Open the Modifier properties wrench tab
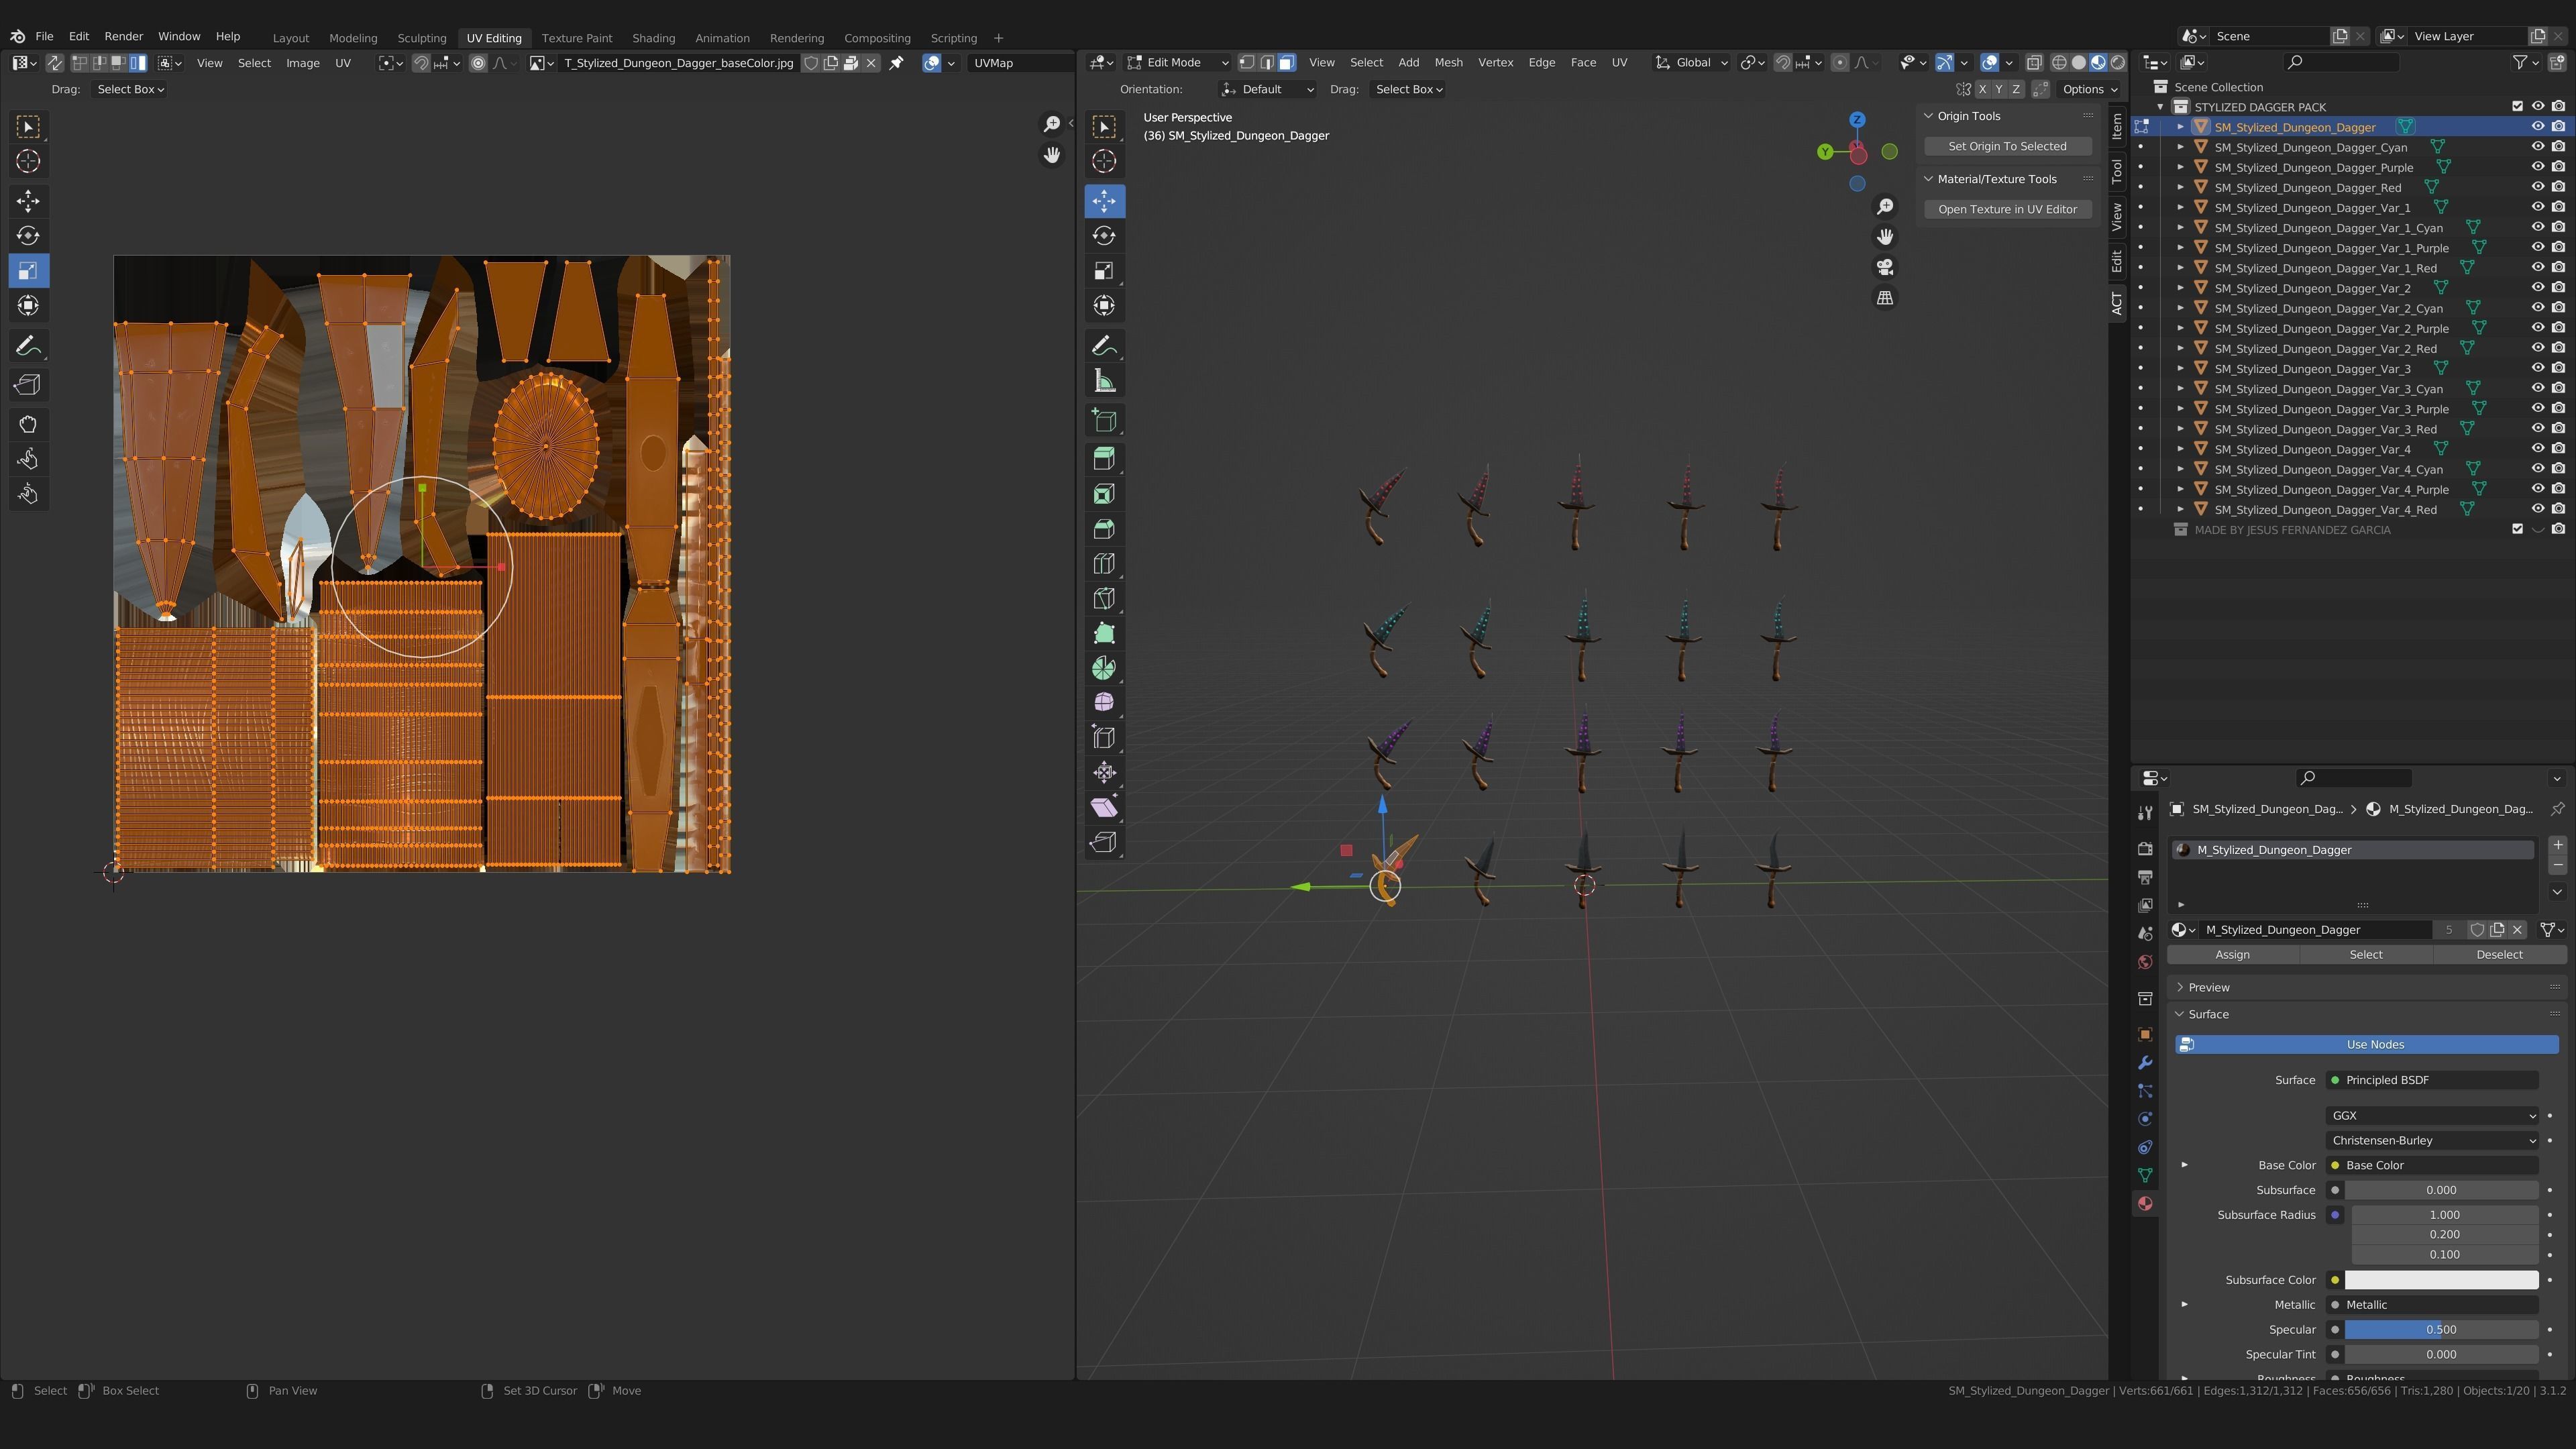Image resolution: width=2576 pixels, height=1449 pixels. click(x=2144, y=1063)
